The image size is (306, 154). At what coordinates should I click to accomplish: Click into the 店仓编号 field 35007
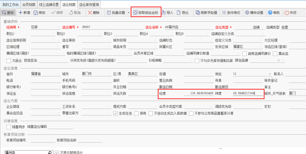tap(112, 27)
